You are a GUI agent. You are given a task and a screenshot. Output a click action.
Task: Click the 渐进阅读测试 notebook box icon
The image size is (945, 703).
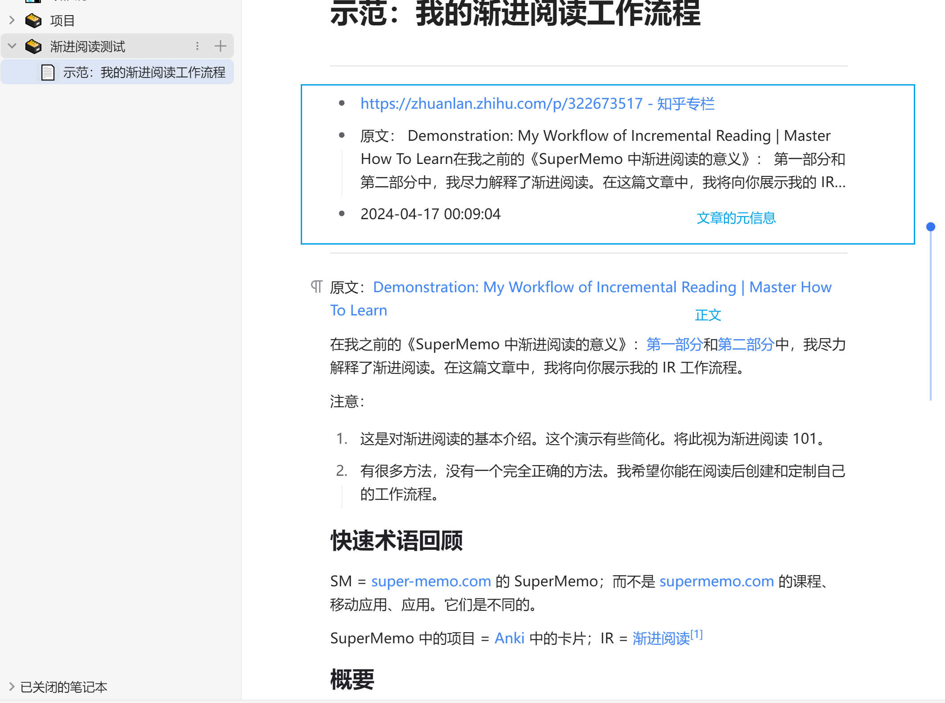coord(33,46)
